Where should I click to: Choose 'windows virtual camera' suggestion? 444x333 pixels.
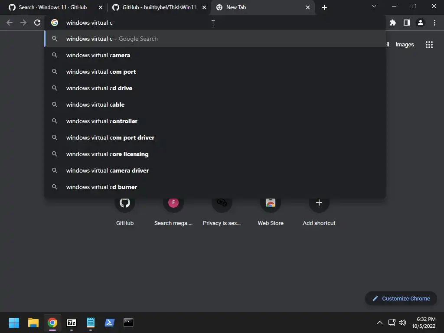[x=215, y=55]
